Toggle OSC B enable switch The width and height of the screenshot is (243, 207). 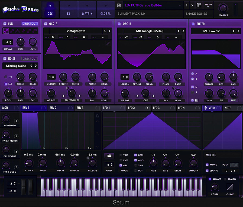pos(119,24)
